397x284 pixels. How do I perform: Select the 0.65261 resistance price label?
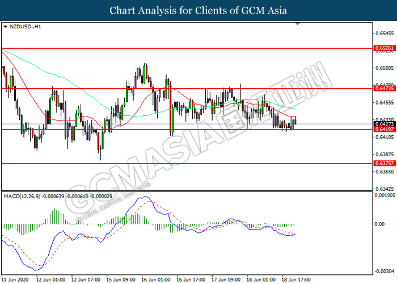click(x=385, y=48)
